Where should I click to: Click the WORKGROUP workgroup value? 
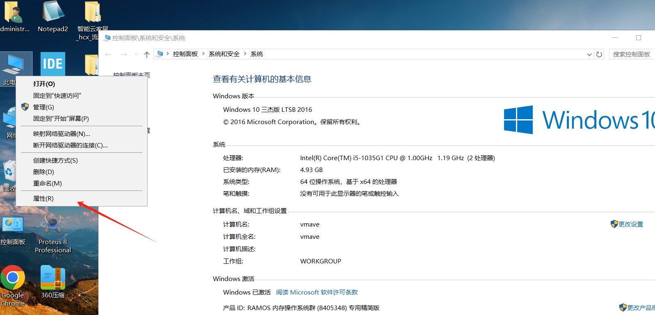pyautogui.click(x=321, y=261)
